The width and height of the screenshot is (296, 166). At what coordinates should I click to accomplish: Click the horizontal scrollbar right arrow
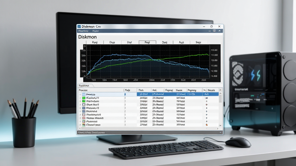(218, 129)
